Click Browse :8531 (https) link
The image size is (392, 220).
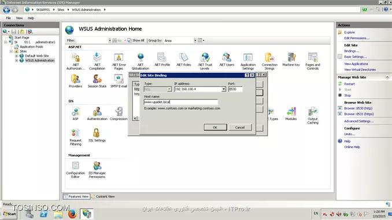pos(358,114)
